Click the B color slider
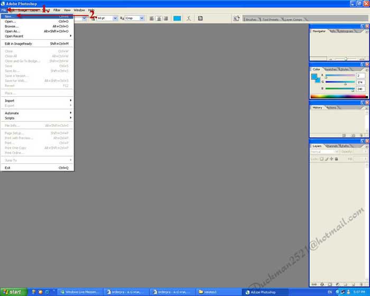 pos(340,89)
